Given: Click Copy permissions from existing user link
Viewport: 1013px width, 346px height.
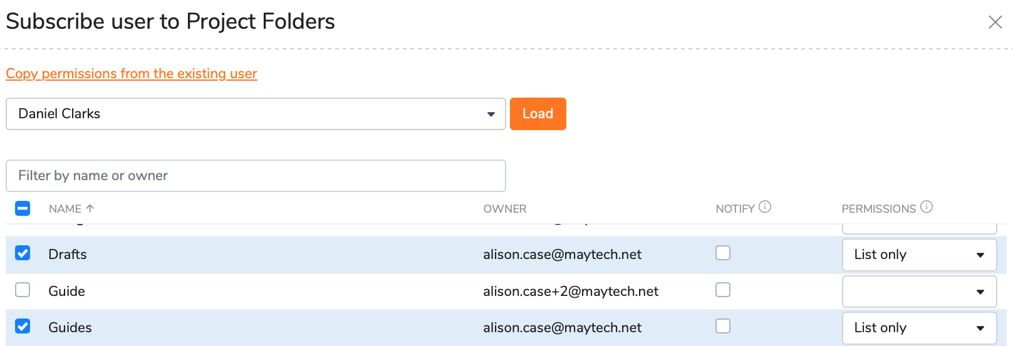Looking at the screenshot, I should tap(132, 74).
